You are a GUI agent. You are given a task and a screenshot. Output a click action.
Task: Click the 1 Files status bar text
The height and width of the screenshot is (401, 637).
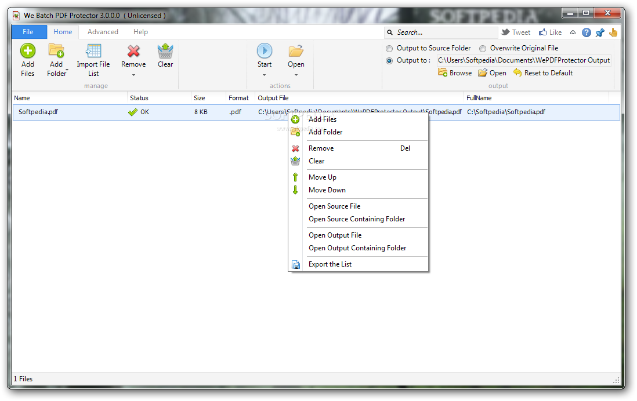point(23,379)
